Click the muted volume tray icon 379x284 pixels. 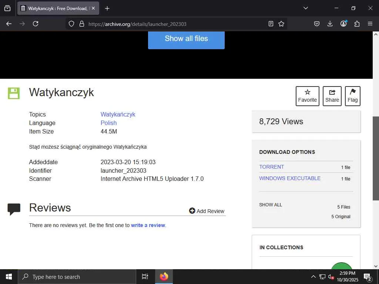click(x=331, y=277)
